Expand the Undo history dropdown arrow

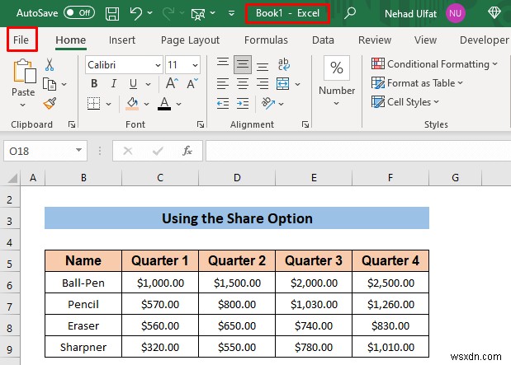pyautogui.click(x=150, y=13)
